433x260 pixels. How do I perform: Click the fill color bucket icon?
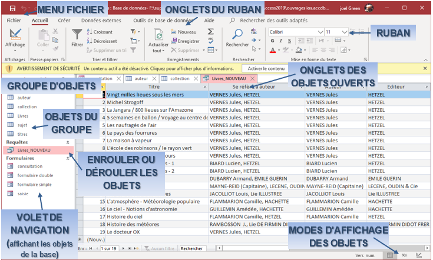click(299, 50)
